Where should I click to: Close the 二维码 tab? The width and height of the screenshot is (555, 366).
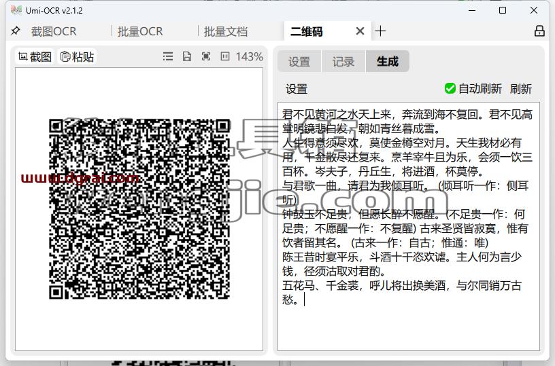click(x=360, y=31)
